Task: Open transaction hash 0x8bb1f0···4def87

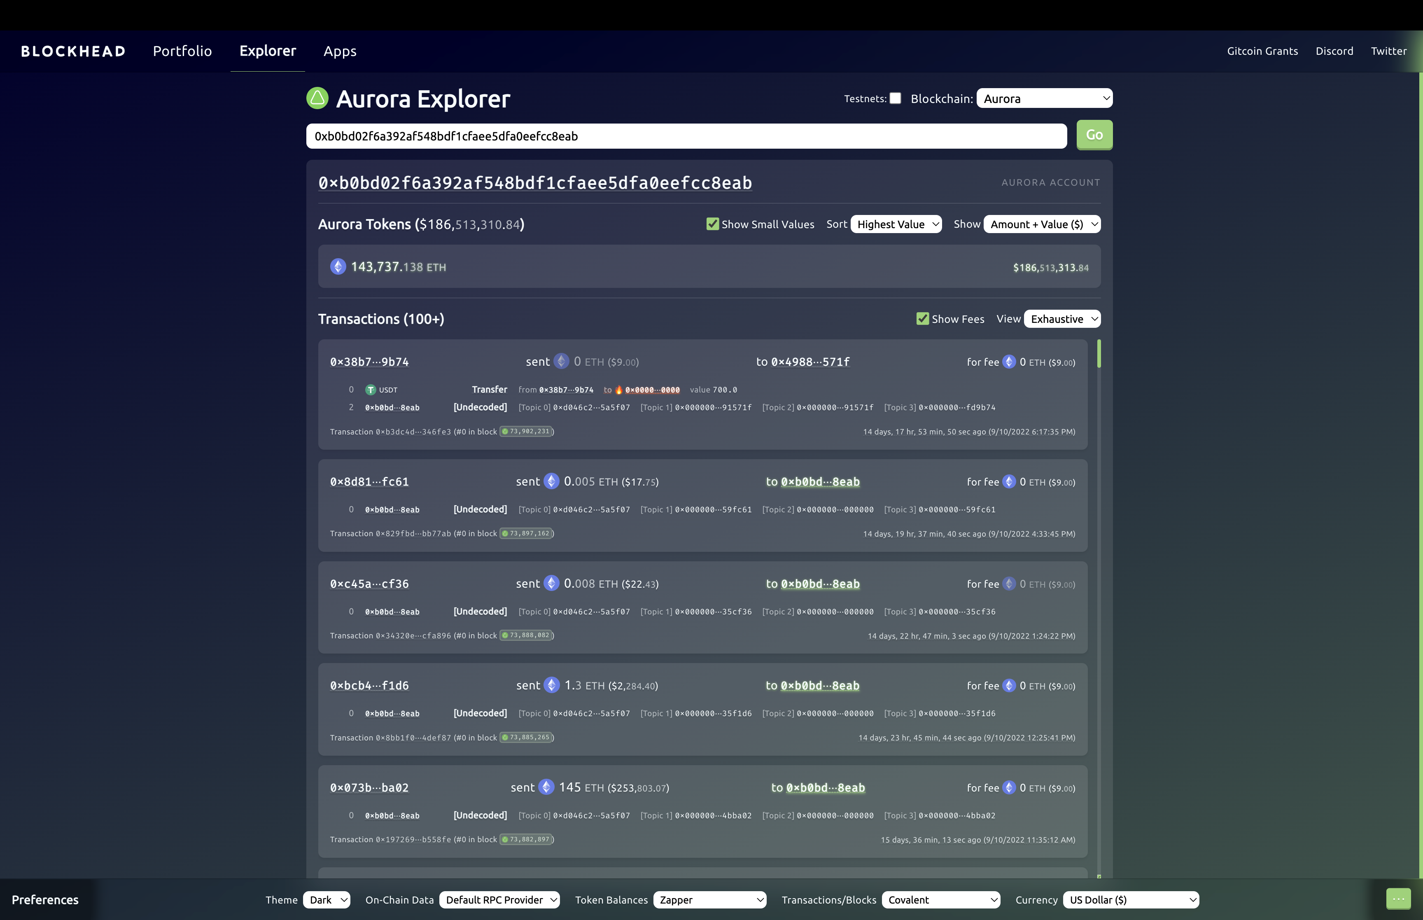Action: 413,738
